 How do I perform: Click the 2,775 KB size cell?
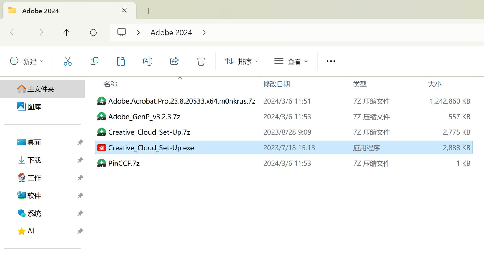(457, 132)
